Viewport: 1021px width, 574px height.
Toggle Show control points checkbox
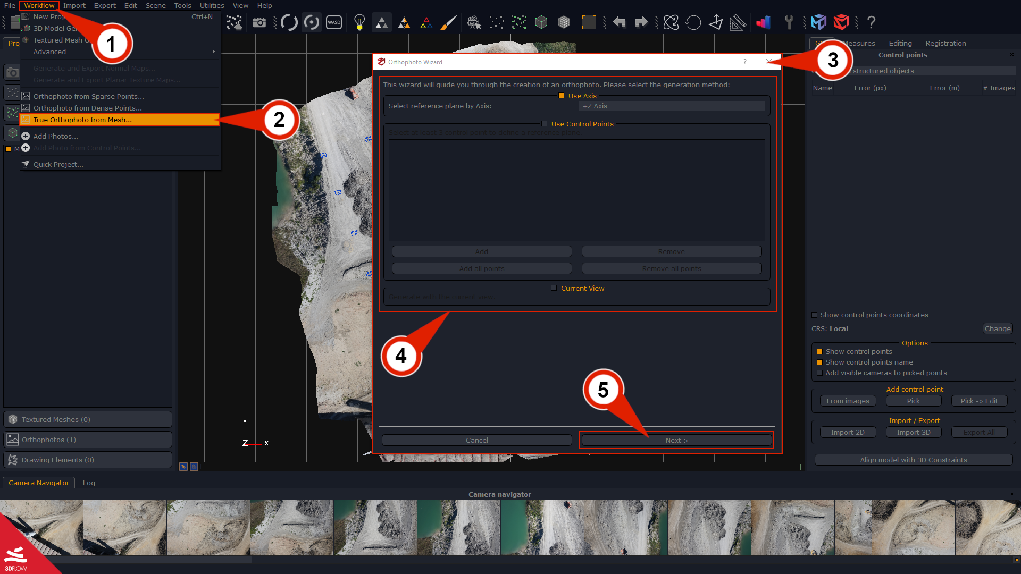click(x=819, y=352)
